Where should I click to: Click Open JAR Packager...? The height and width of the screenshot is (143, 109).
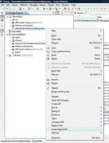[75, 100]
